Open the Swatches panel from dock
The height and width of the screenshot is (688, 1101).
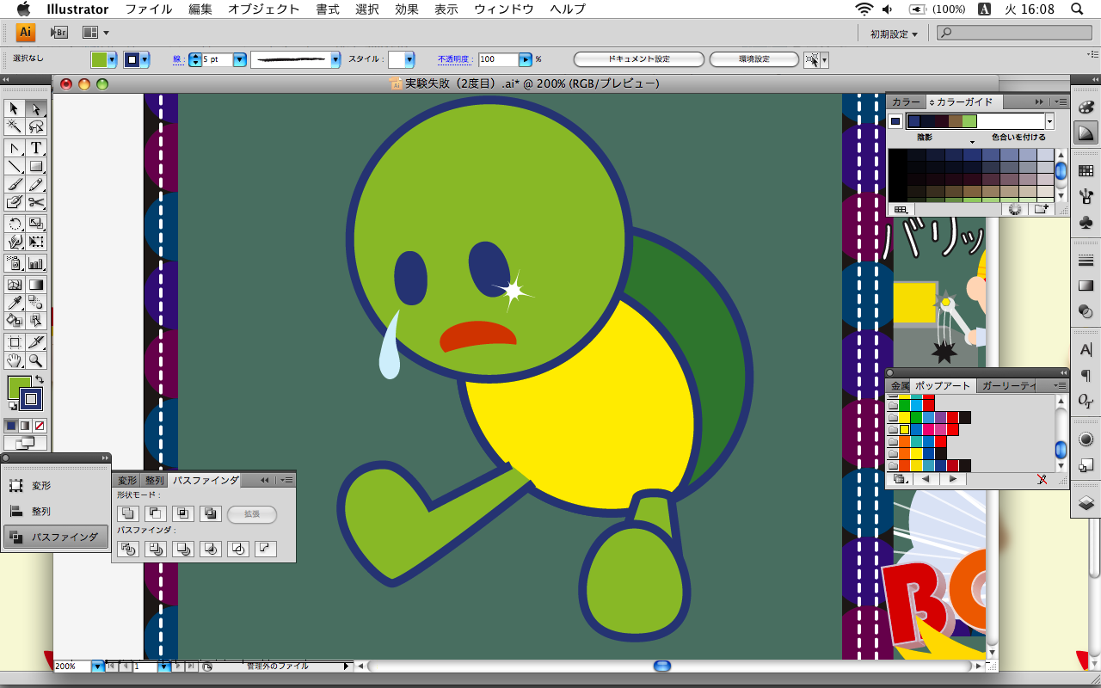point(1086,171)
